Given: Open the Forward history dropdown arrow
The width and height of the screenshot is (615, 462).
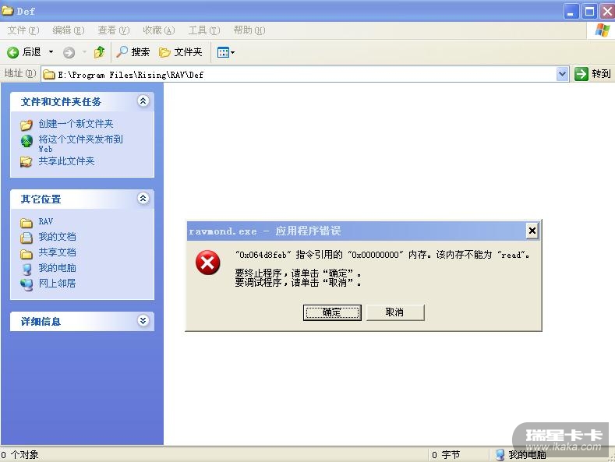Looking at the screenshot, I should click(84, 52).
